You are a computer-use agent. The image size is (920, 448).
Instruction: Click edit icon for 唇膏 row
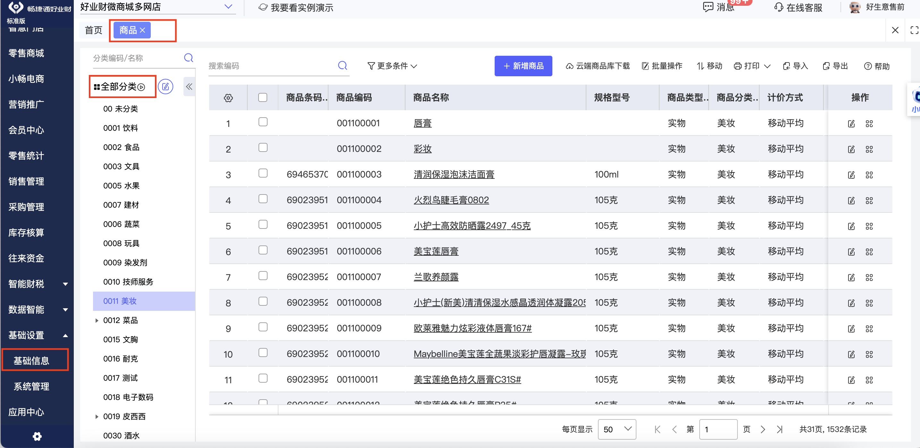pyautogui.click(x=851, y=124)
